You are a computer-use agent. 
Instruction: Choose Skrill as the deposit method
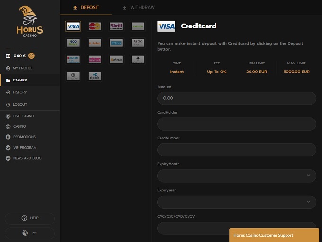coord(116,27)
